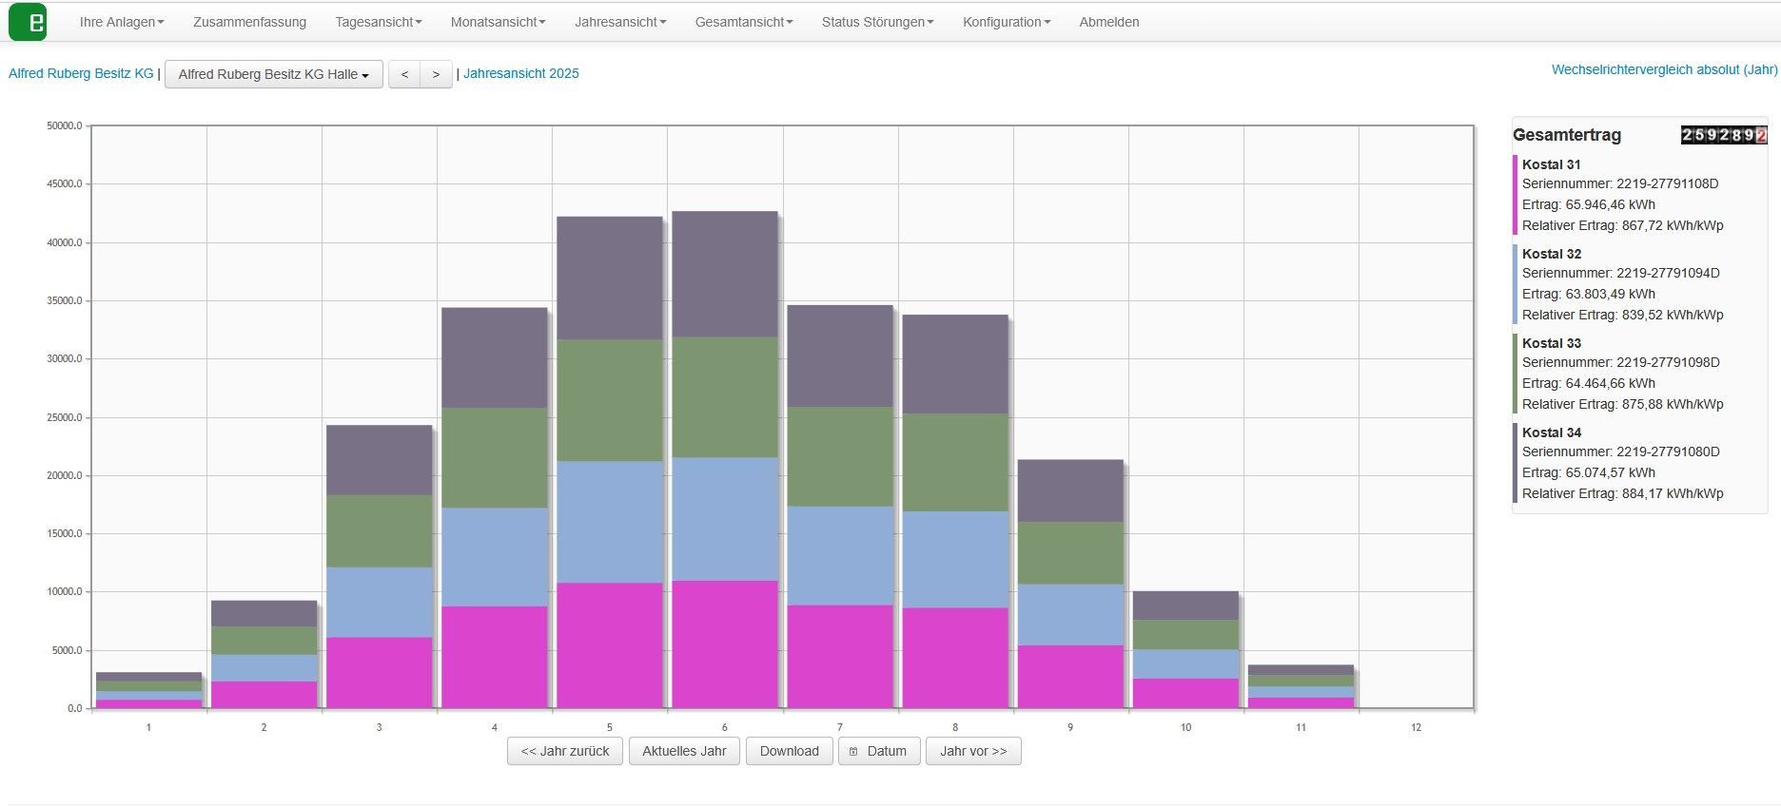
Task: Click the green e logo icon
Action: point(28,22)
